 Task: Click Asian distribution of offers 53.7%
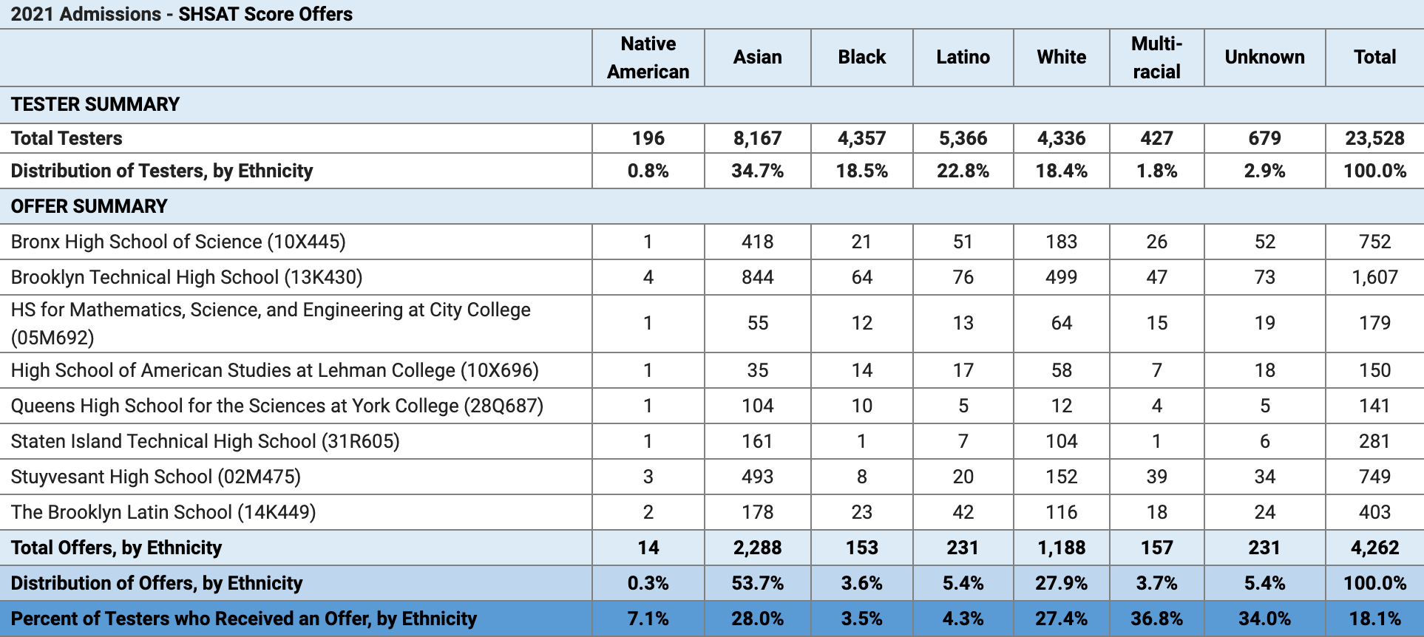(x=757, y=583)
